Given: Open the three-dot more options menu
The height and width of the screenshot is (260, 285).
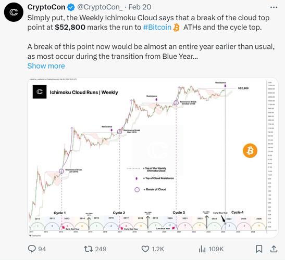Looking at the screenshot, I should point(274,7).
